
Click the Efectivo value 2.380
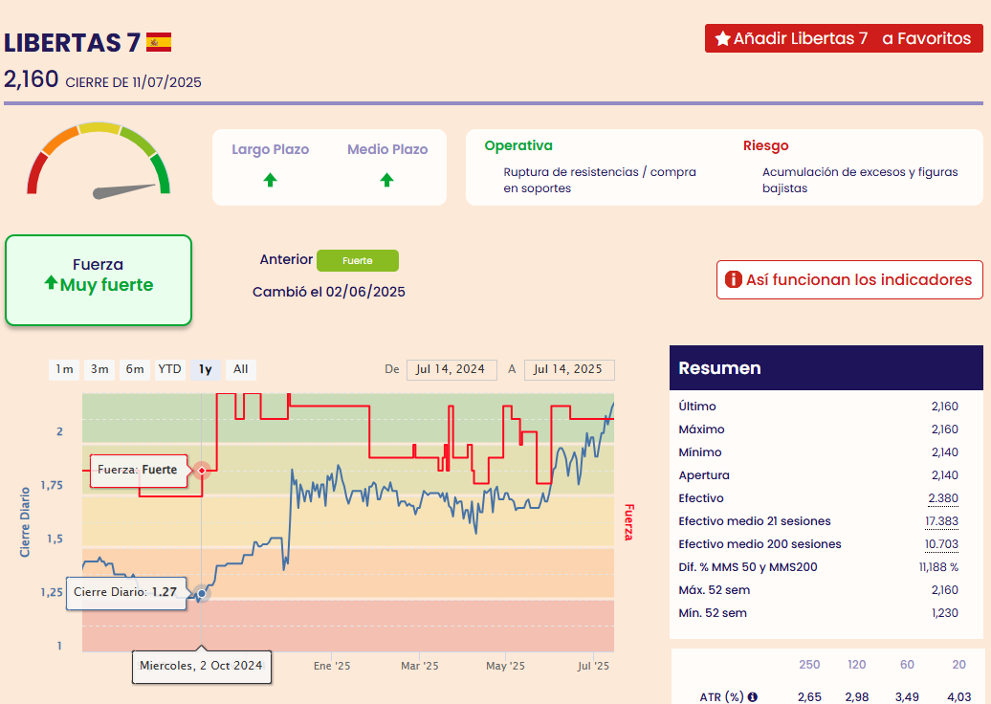coord(943,498)
